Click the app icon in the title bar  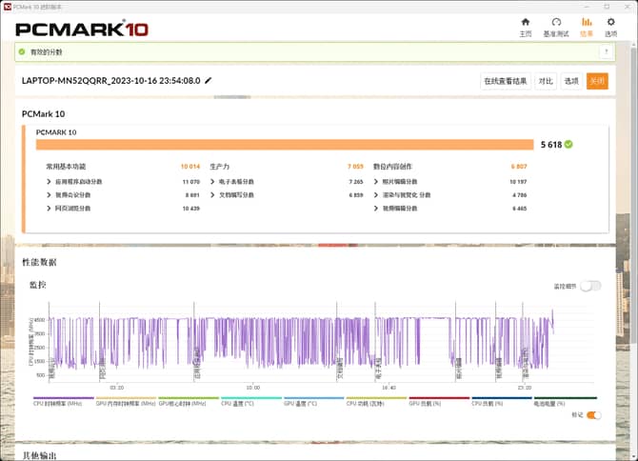(7, 6)
